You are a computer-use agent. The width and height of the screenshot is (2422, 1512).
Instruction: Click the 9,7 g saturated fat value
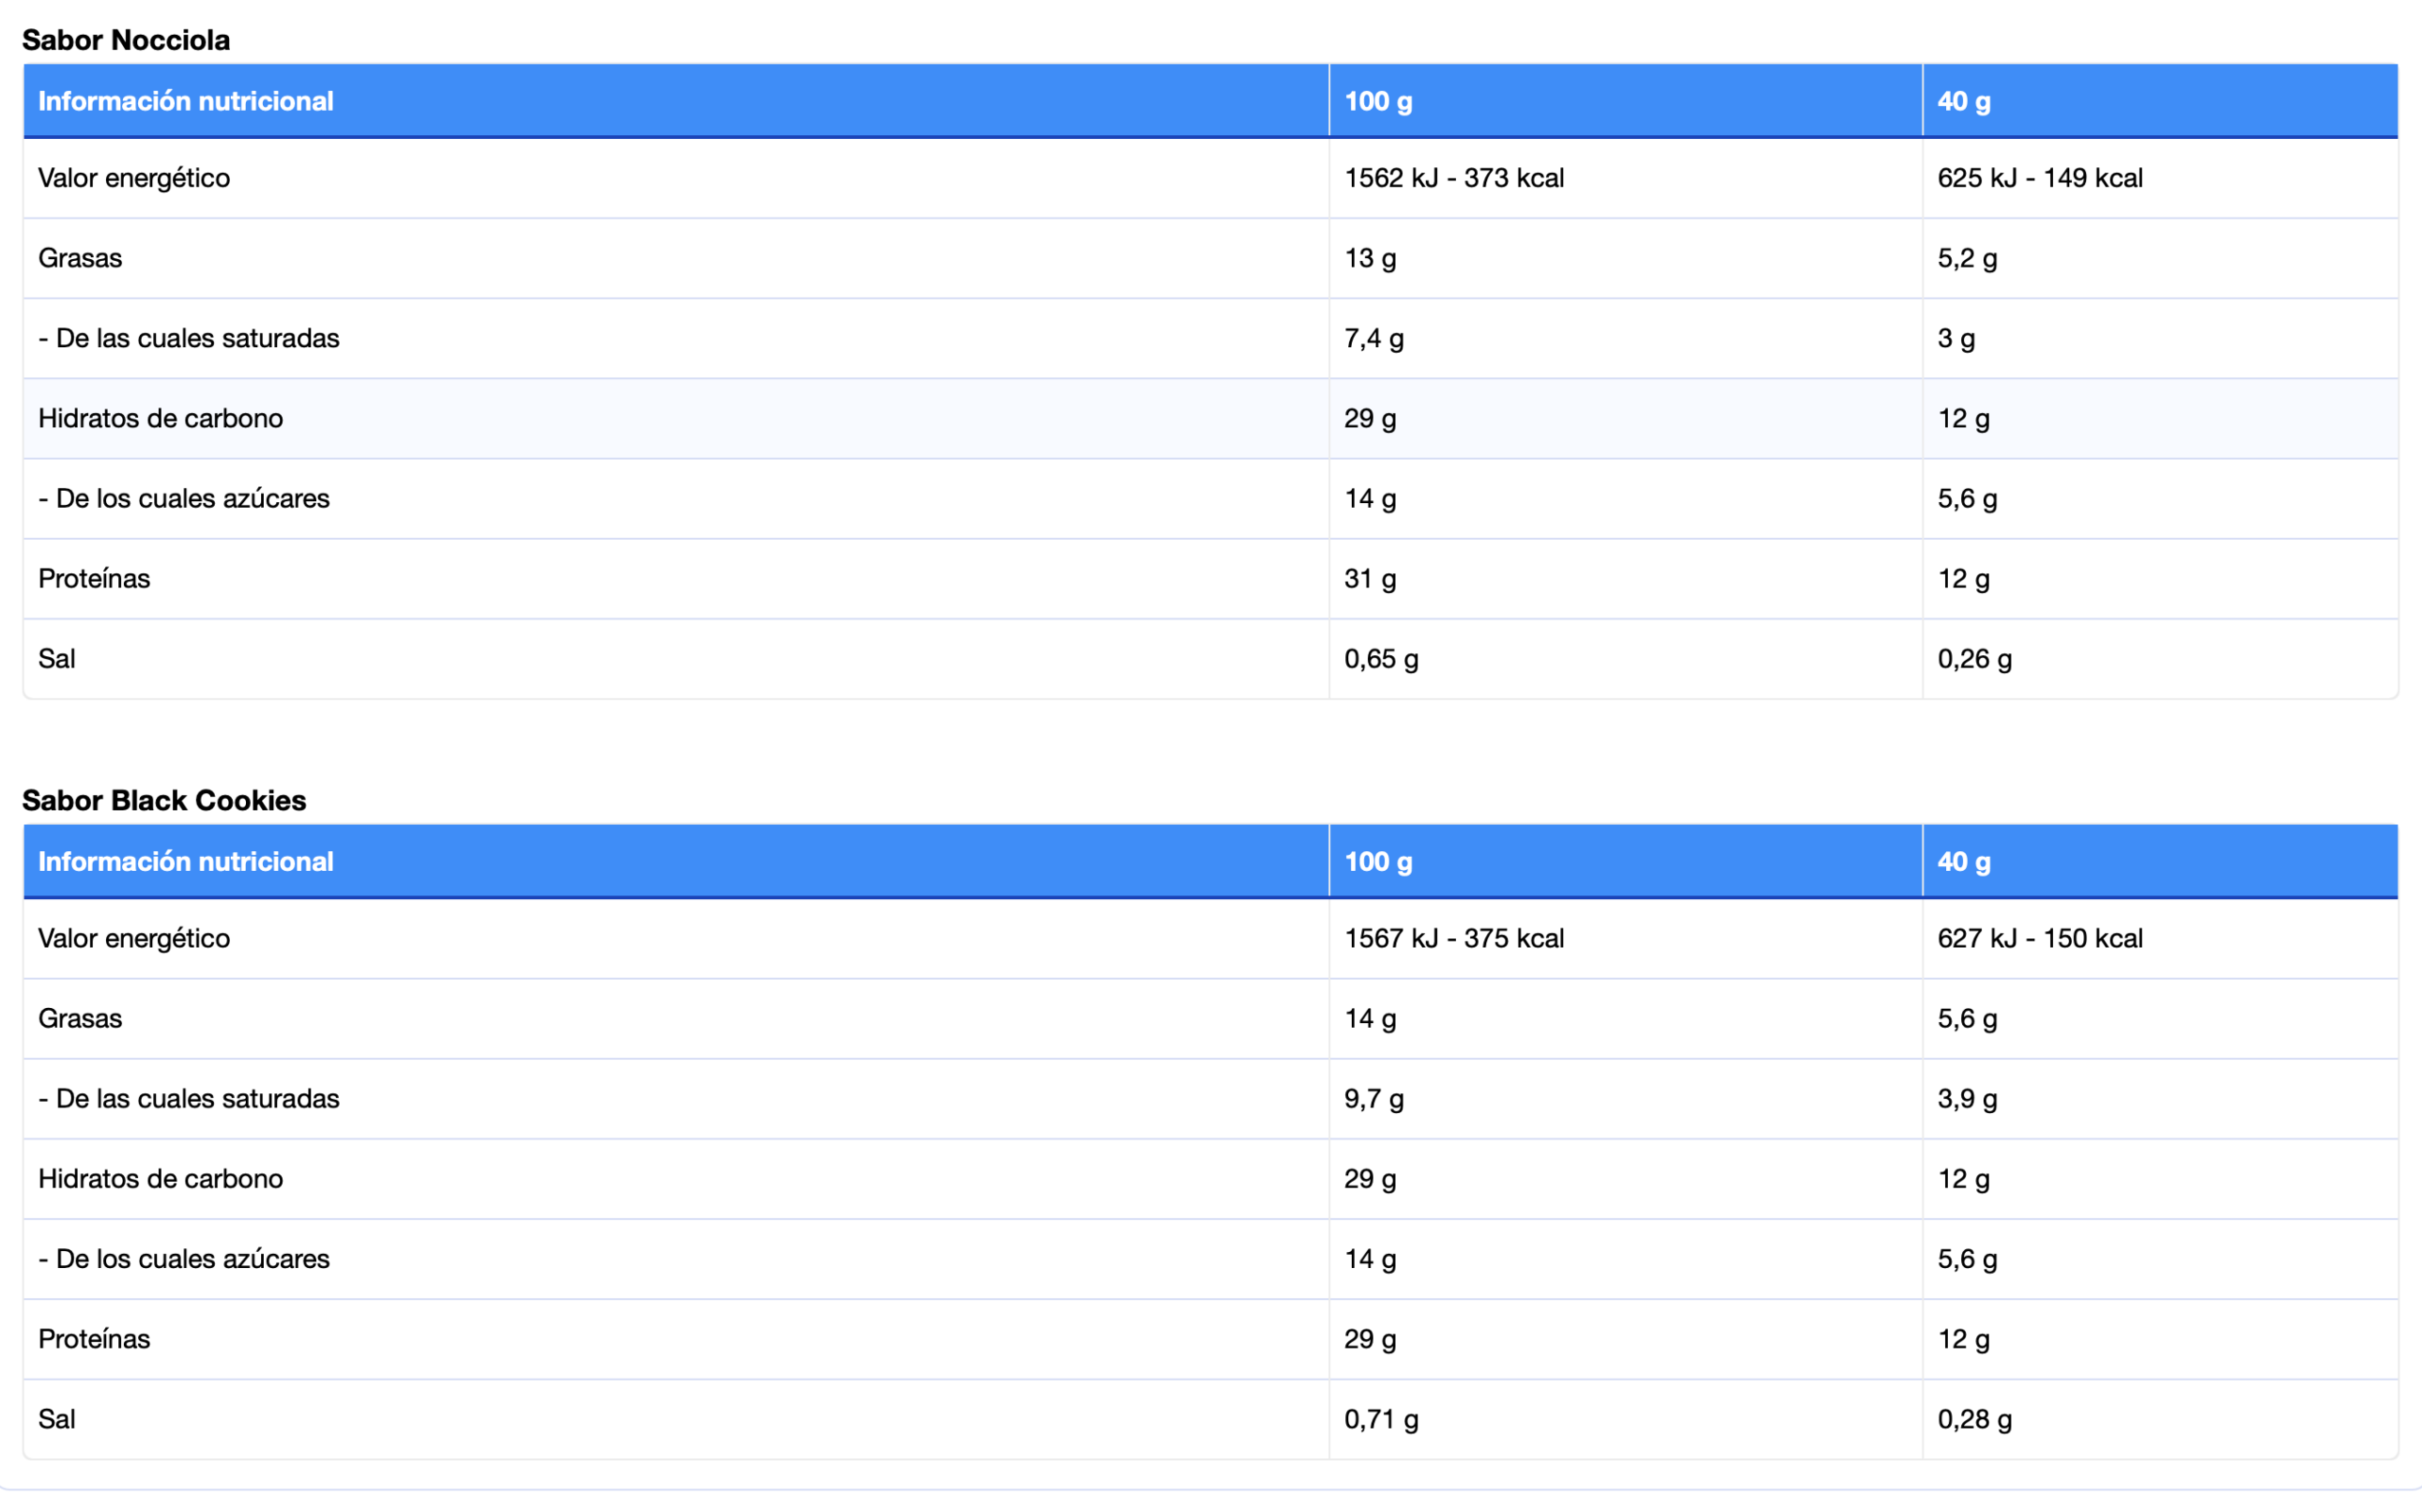[1374, 1098]
